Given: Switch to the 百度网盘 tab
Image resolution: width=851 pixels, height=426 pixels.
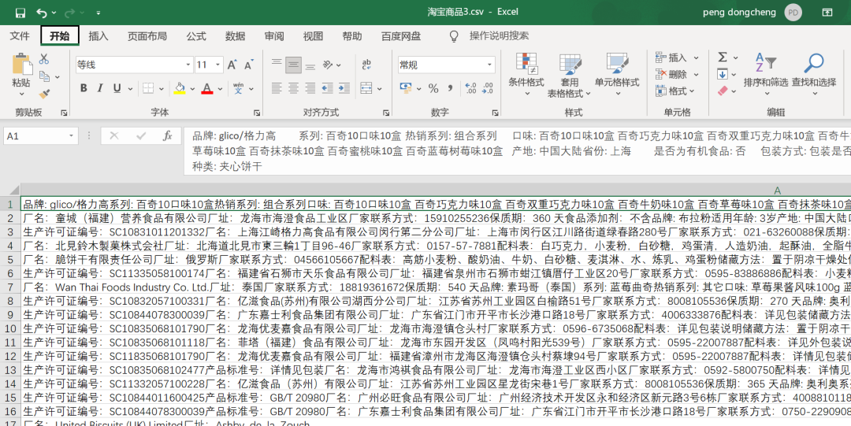Looking at the screenshot, I should [x=401, y=36].
